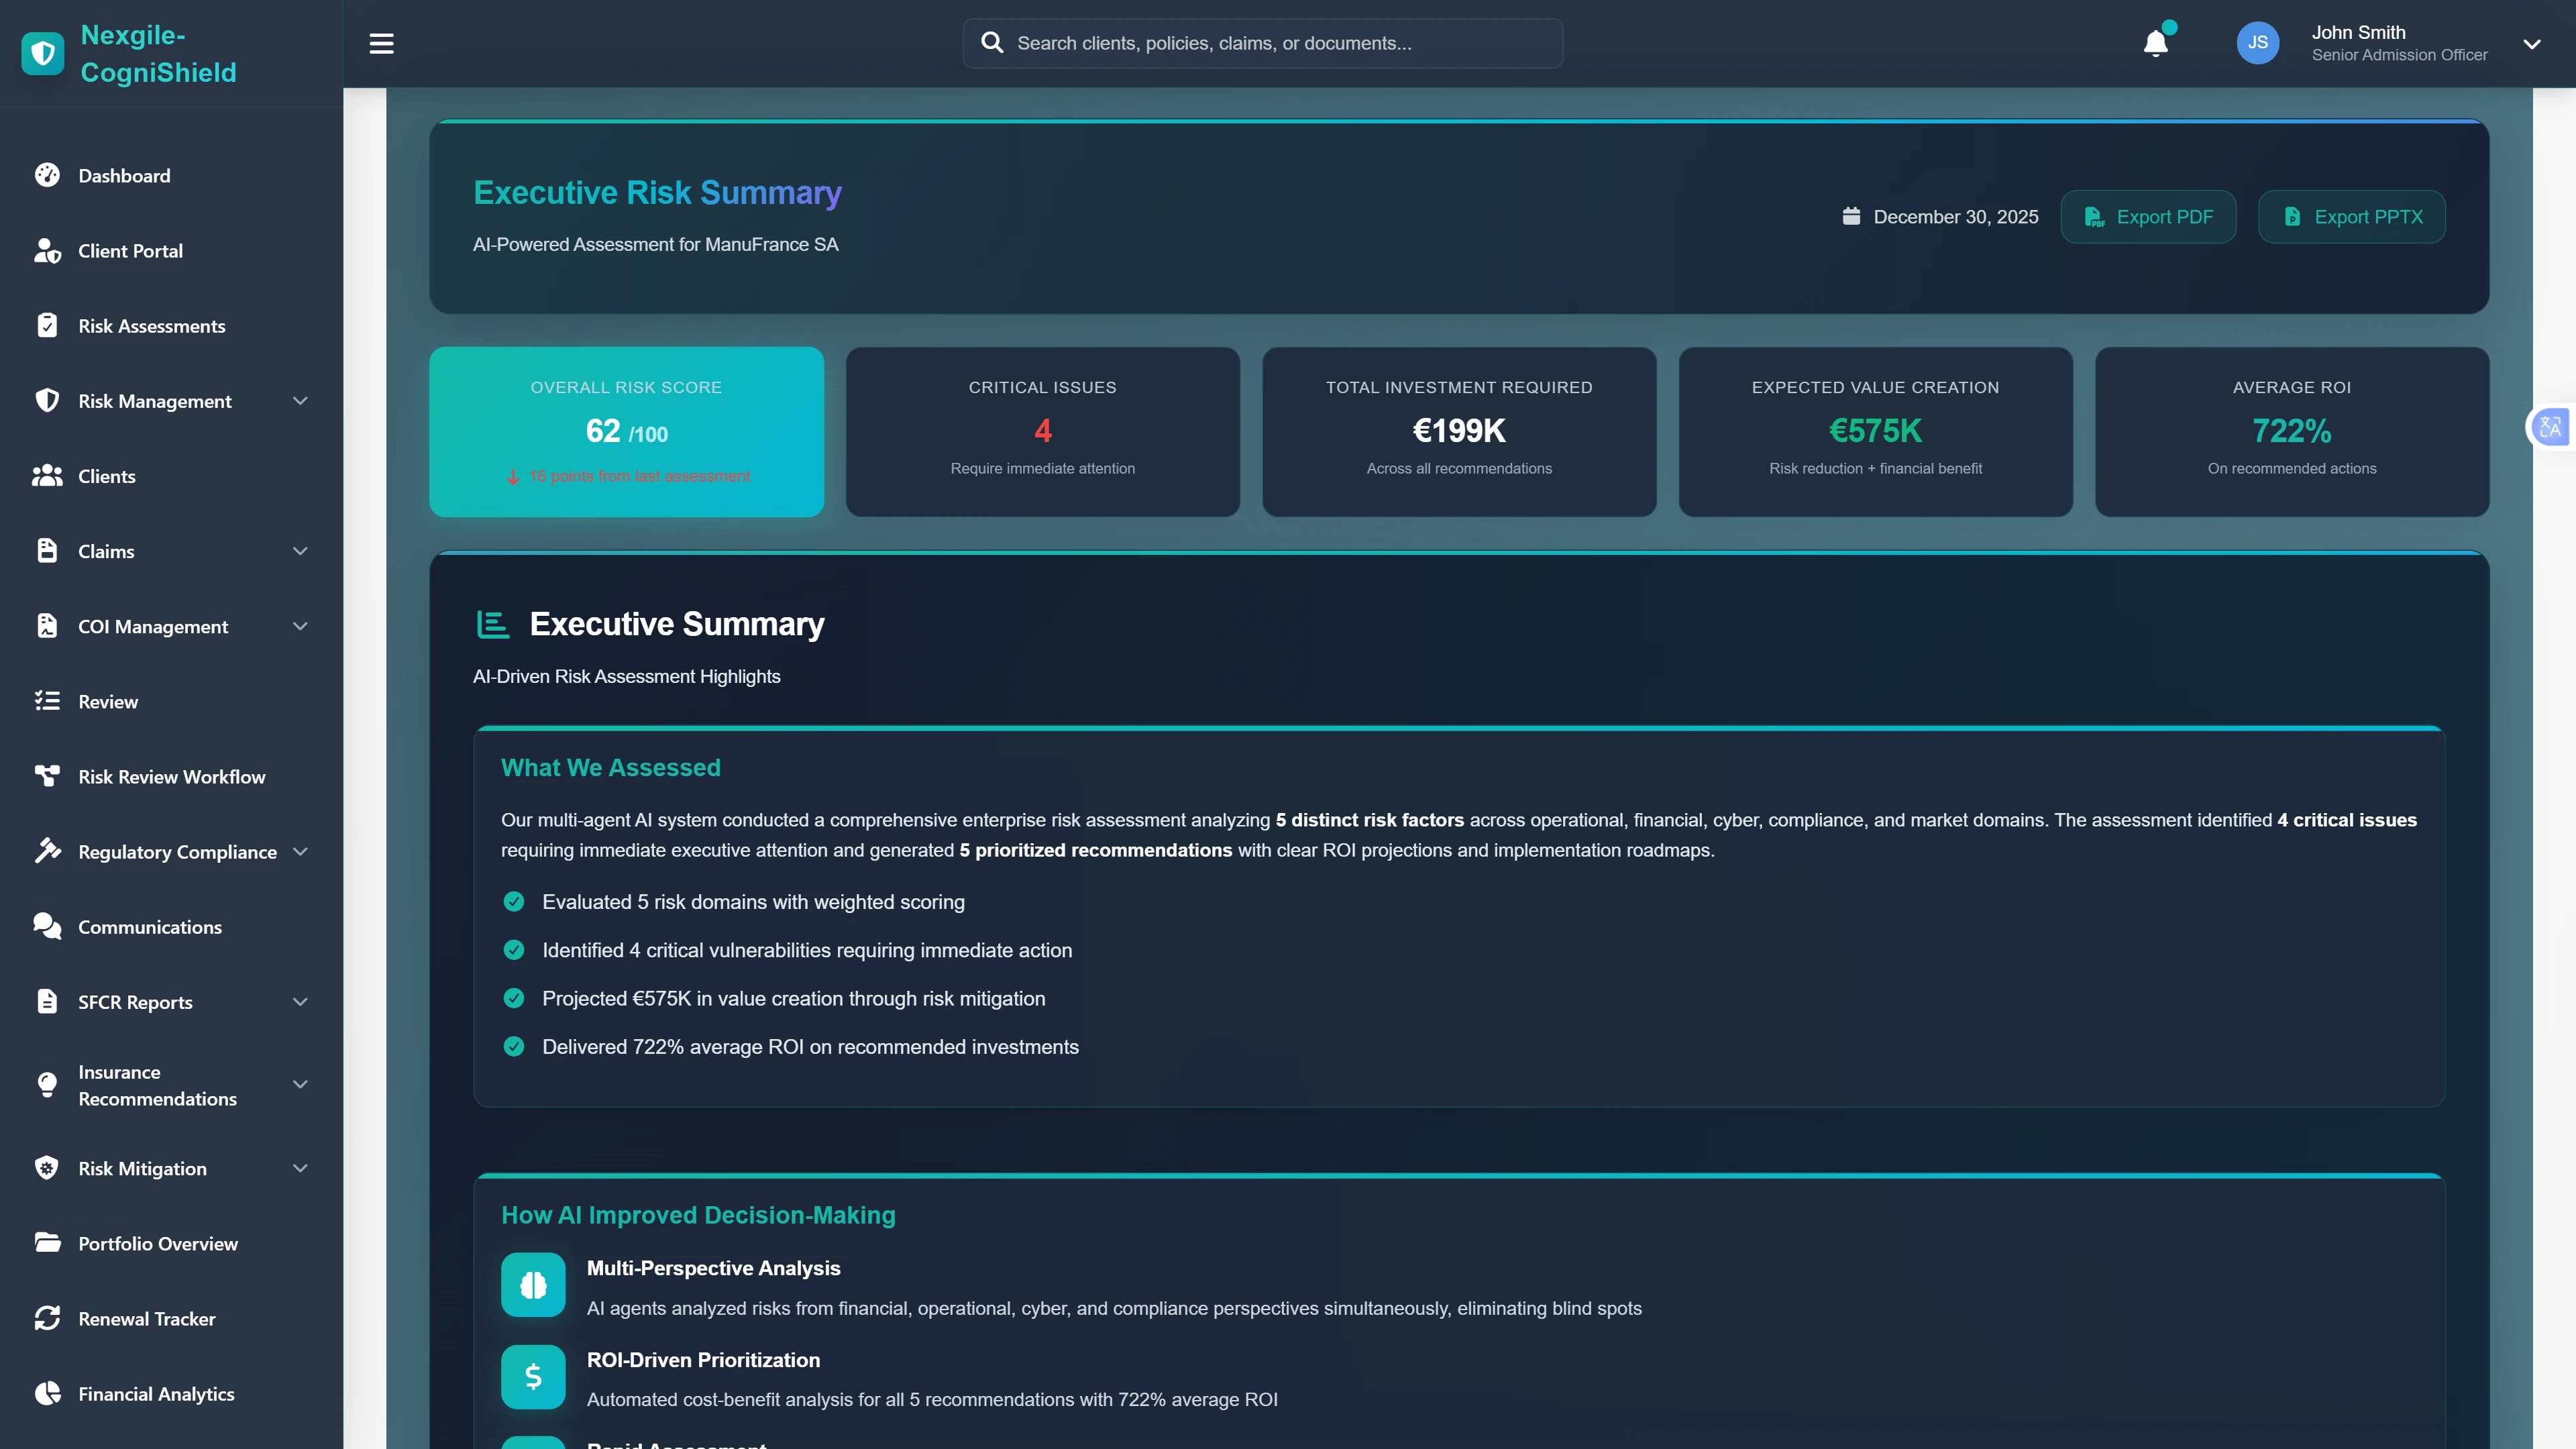The width and height of the screenshot is (2576, 1449).
Task: Open the user profile dropdown arrow
Action: (x=2531, y=43)
